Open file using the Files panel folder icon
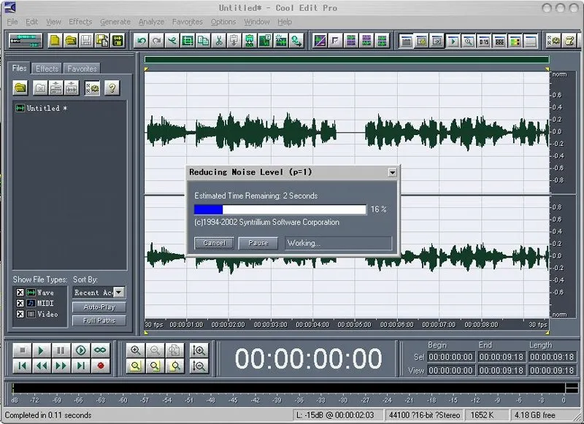Image resolution: width=584 pixels, height=424 pixels. pyautogui.click(x=20, y=88)
